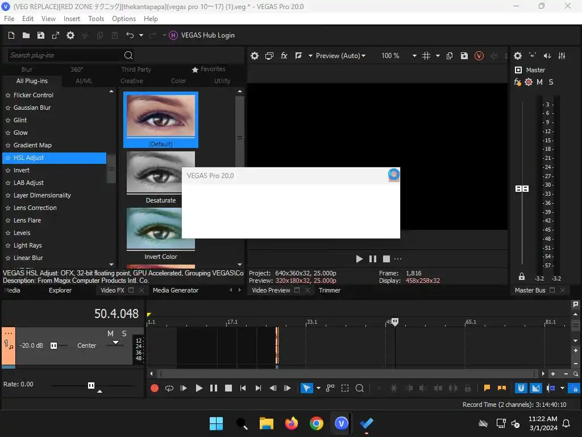Create a new project via toolbar icon

coord(11,35)
